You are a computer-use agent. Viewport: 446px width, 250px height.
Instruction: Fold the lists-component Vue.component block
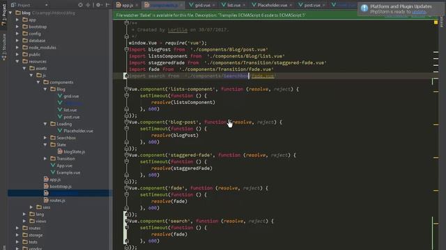tap(127, 89)
